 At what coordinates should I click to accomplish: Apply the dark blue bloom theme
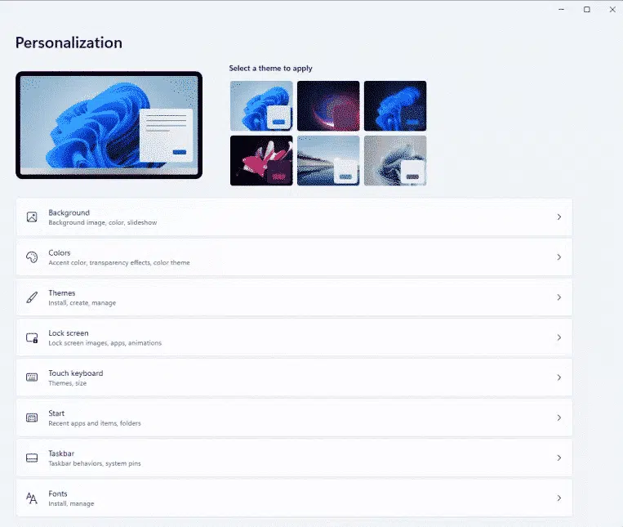(395, 105)
